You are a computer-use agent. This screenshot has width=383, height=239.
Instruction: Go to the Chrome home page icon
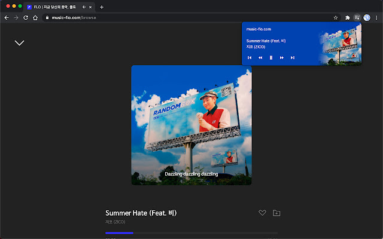click(x=35, y=17)
